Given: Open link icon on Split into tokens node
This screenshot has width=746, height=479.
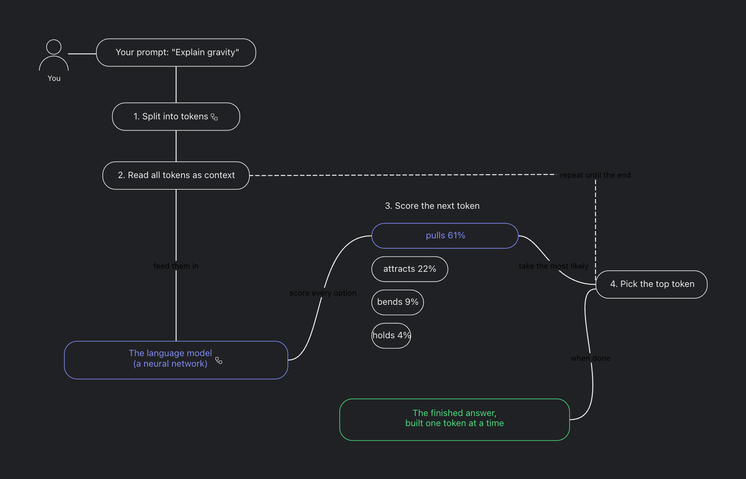Looking at the screenshot, I should click(x=214, y=117).
